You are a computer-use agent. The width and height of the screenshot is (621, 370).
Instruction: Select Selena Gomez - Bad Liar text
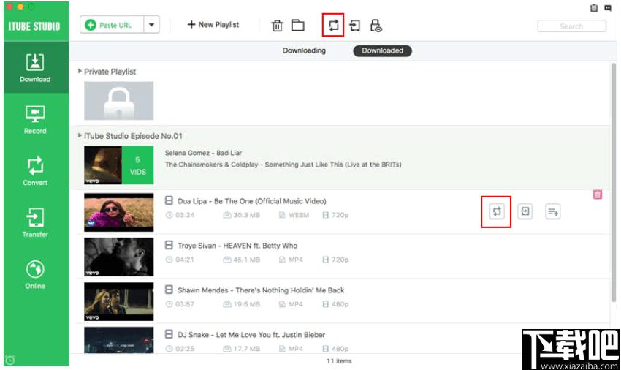[204, 153]
